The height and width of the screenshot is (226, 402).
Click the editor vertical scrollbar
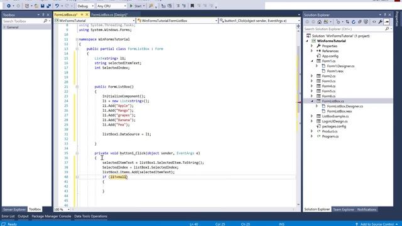tap(298, 80)
